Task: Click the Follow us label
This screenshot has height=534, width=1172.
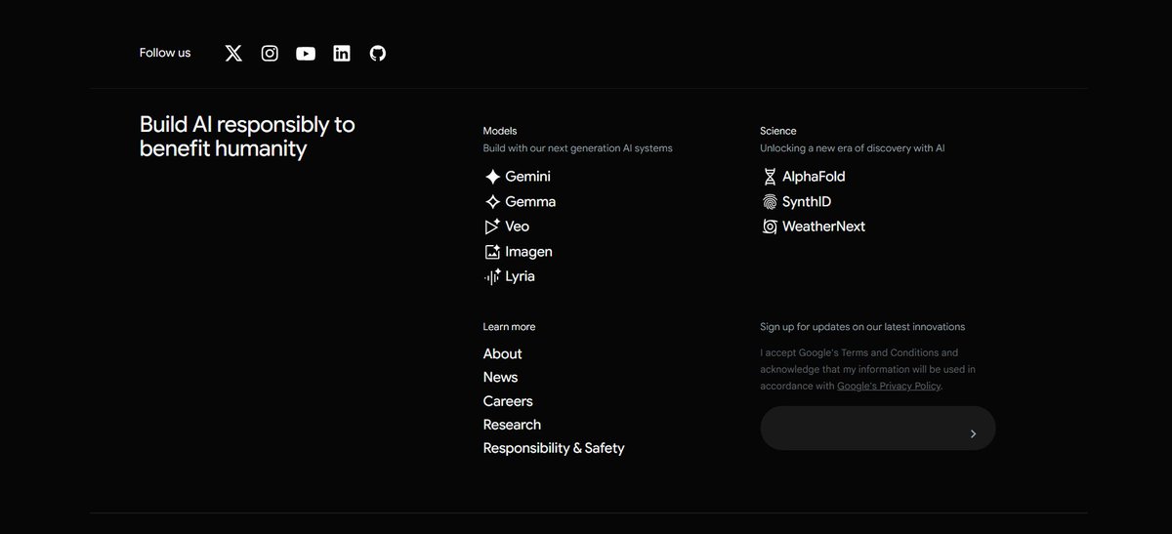Action: 165,53
